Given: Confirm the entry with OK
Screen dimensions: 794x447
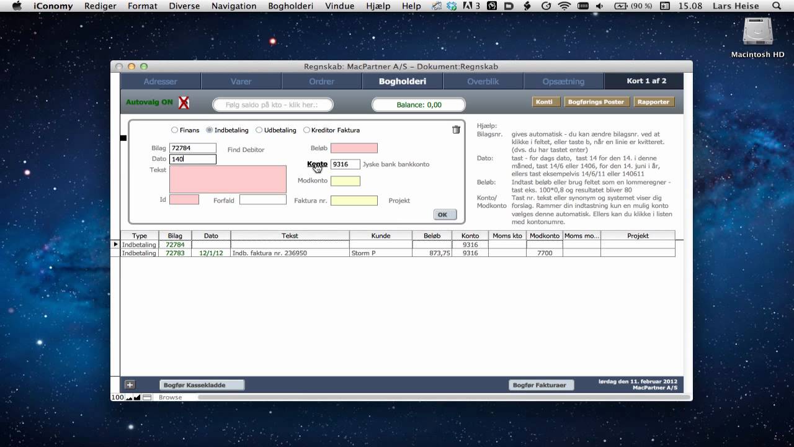Looking at the screenshot, I should tap(445, 214).
